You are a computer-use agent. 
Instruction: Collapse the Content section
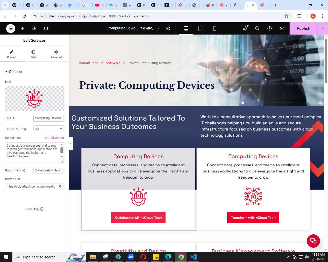point(14,72)
